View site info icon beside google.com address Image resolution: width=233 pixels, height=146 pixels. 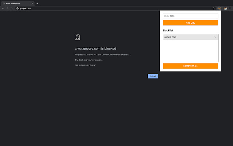(x=17, y=8)
